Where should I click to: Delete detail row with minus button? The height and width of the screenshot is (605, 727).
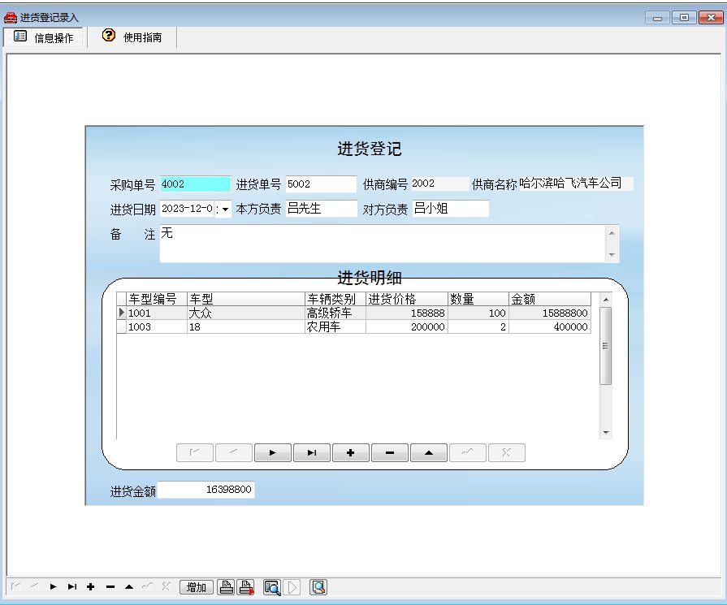click(x=389, y=452)
